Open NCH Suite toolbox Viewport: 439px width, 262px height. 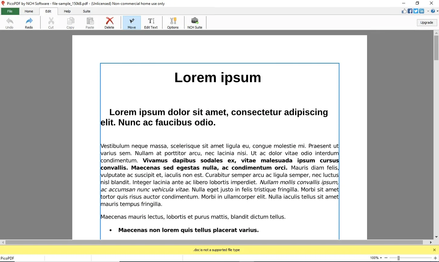click(195, 23)
